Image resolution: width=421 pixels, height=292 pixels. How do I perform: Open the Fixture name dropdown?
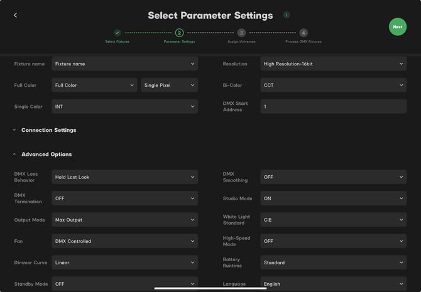coord(125,64)
